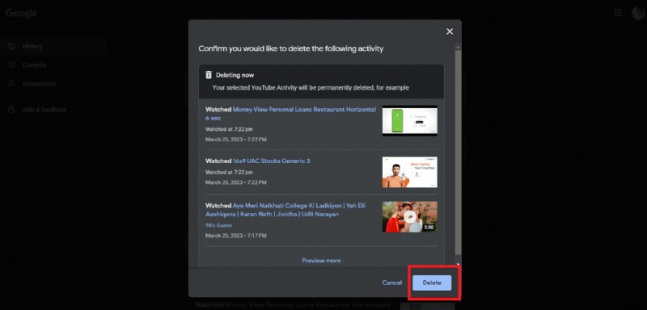The width and height of the screenshot is (647, 310).
Task: Click the Controls gear icon
Action: click(x=11, y=65)
